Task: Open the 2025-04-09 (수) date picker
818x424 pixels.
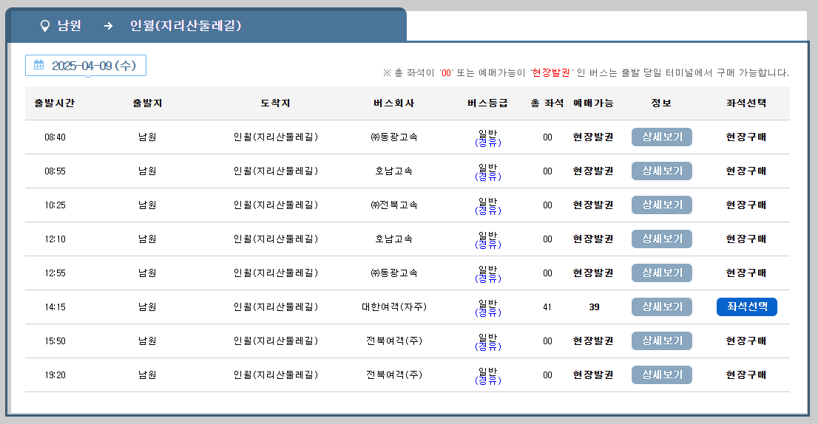Action: click(x=86, y=66)
